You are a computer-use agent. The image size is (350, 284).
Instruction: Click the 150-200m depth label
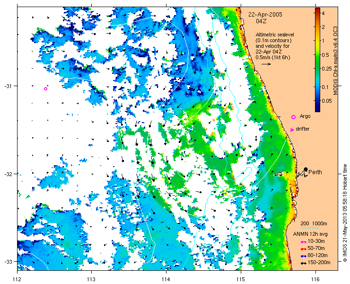(x=319, y=263)
